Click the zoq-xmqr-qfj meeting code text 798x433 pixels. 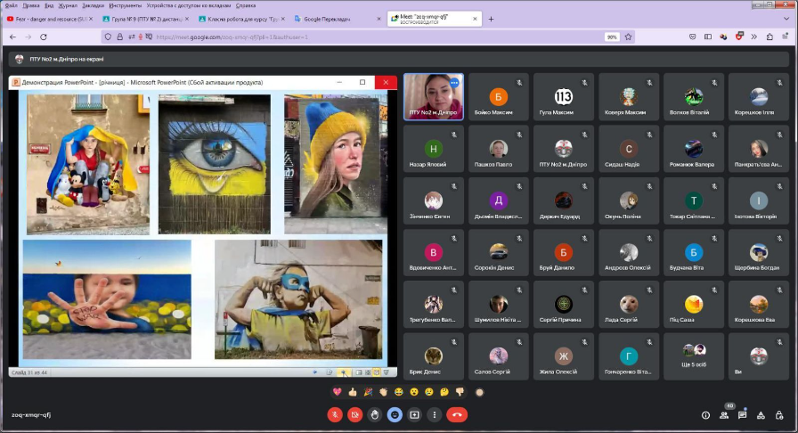tap(31, 414)
